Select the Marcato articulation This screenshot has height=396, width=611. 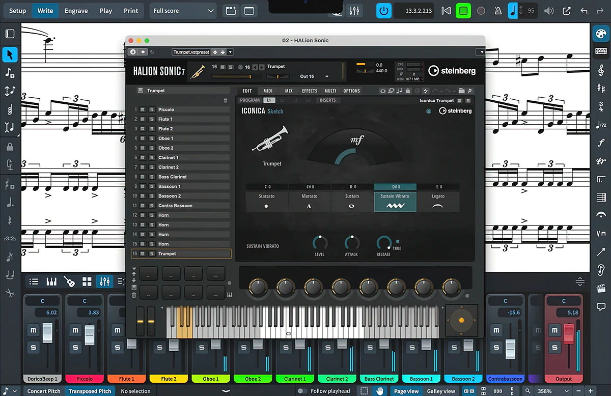[x=309, y=201]
